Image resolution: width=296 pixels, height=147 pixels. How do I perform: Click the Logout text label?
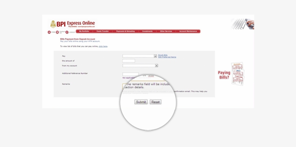pos(72,32)
